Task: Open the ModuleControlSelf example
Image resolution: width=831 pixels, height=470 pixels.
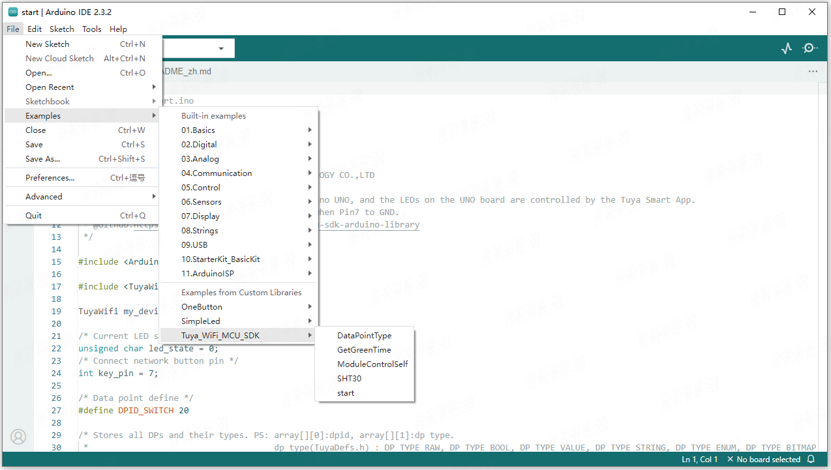Action: (x=365, y=364)
